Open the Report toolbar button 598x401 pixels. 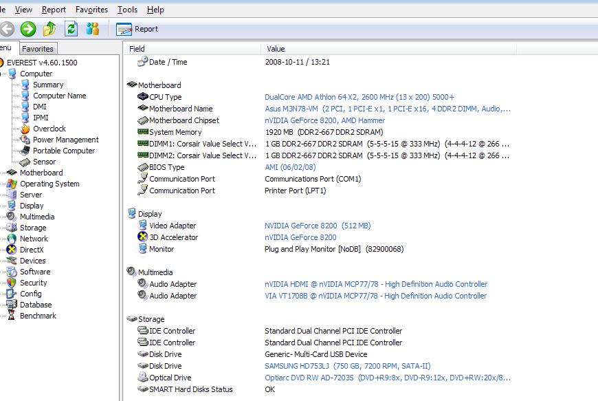[137, 29]
